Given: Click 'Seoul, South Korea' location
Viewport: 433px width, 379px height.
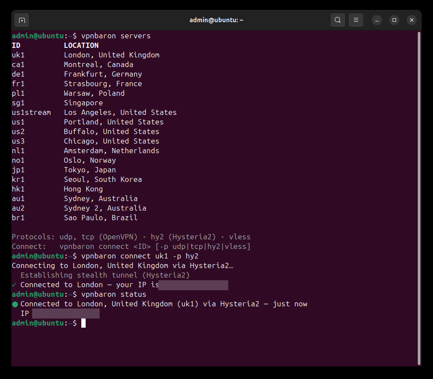Looking at the screenshot, I should [x=103, y=179].
